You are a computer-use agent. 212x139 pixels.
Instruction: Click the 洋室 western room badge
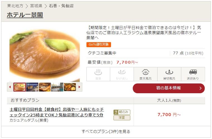click(x=122, y=118)
